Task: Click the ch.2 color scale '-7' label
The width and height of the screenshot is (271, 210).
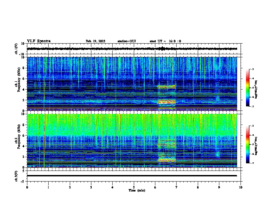Action: pyautogui.click(x=253, y=163)
